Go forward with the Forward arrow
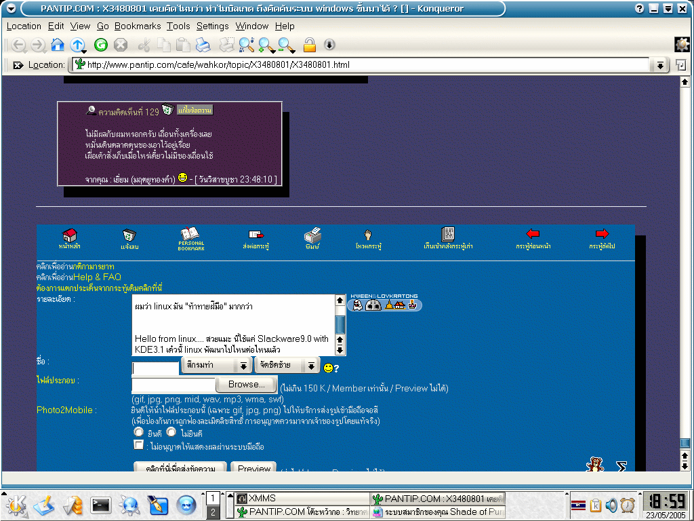694x521 pixels. tap(39, 45)
